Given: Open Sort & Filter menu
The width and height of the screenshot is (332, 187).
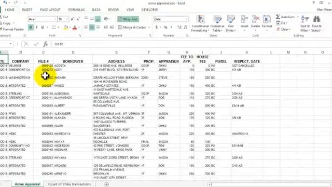Looking at the screenshot, I should [305, 24].
